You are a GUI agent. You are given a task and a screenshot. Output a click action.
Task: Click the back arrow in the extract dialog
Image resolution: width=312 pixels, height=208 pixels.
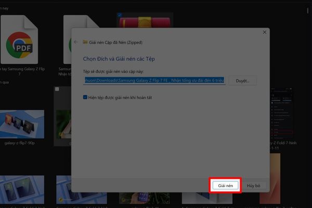pyautogui.click(x=76, y=42)
